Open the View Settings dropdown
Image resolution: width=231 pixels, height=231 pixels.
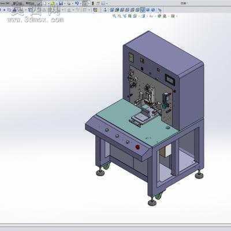pos(173,16)
